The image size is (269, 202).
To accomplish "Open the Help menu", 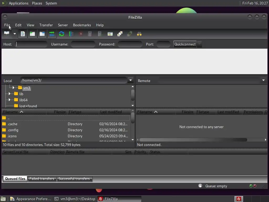I will point(100,25).
